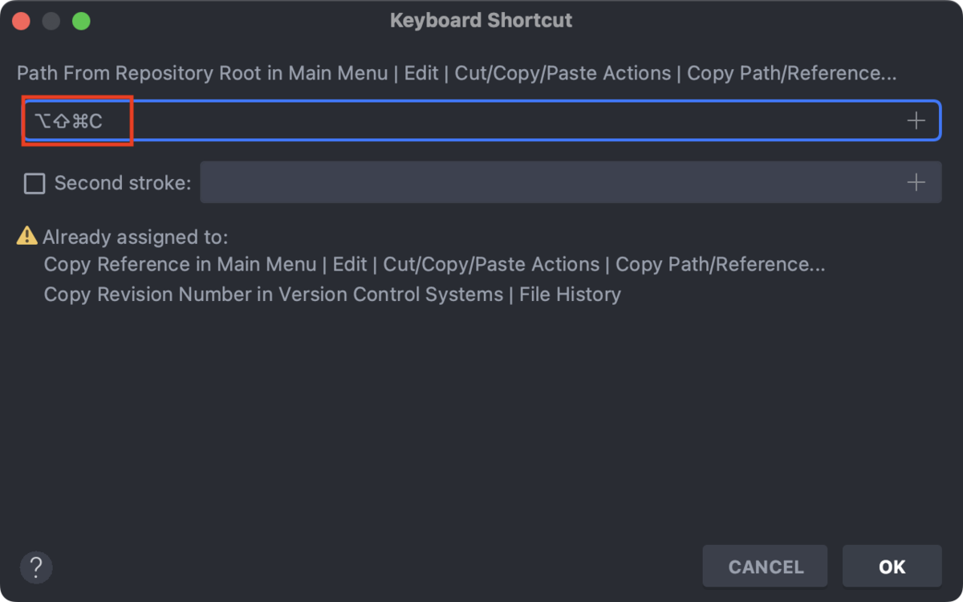Click the gray minimize window button
This screenshot has width=963, height=602.
pyautogui.click(x=51, y=21)
